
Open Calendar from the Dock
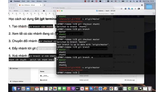tap(37, 89)
